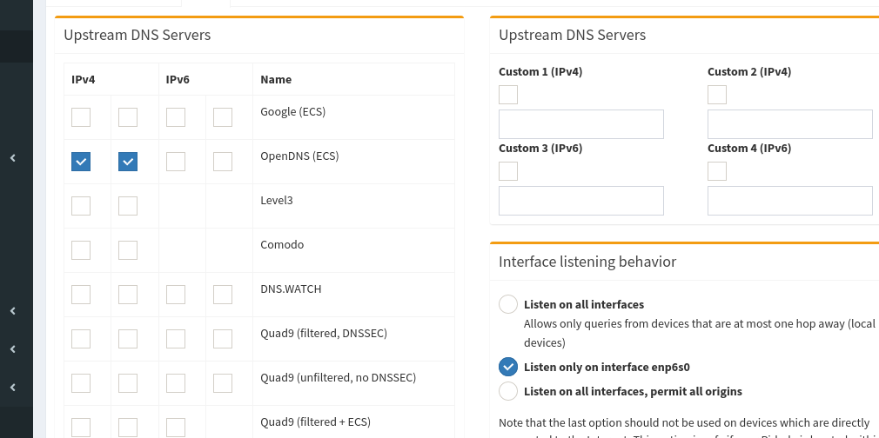This screenshot has width=879, height=438.
Task: Toggle the Custom 2 (IPv4) checkbox
Action: (717, 95)
